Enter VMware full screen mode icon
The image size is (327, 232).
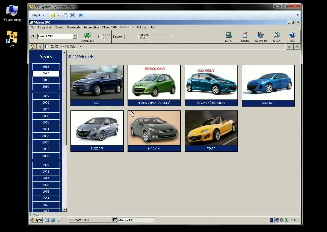click(x=73, y=15)
